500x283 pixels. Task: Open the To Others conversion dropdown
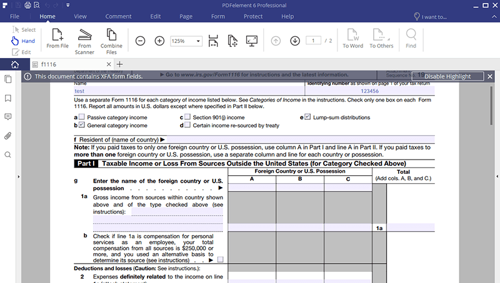[381, 38]
